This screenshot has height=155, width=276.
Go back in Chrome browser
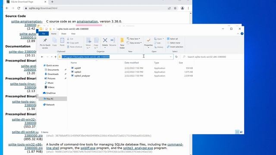(x=7, y=8)
